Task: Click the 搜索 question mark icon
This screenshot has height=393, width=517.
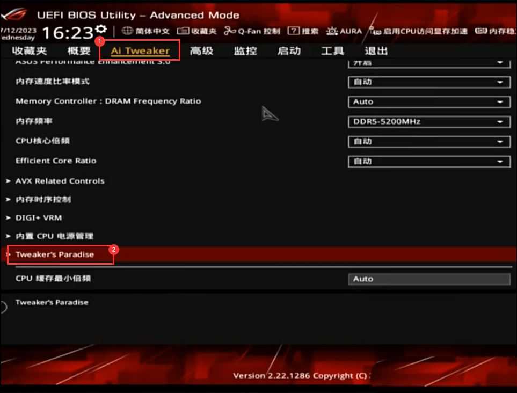Action: [293, 31]
